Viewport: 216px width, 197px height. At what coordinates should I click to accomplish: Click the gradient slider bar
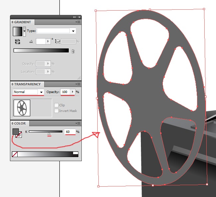tap(41, 50)
